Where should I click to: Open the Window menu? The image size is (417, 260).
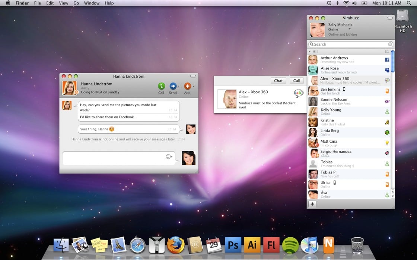(92, 3)
